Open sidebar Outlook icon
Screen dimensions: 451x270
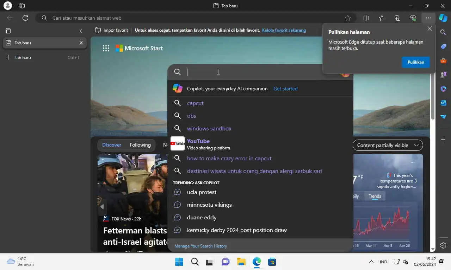[443, 103]
